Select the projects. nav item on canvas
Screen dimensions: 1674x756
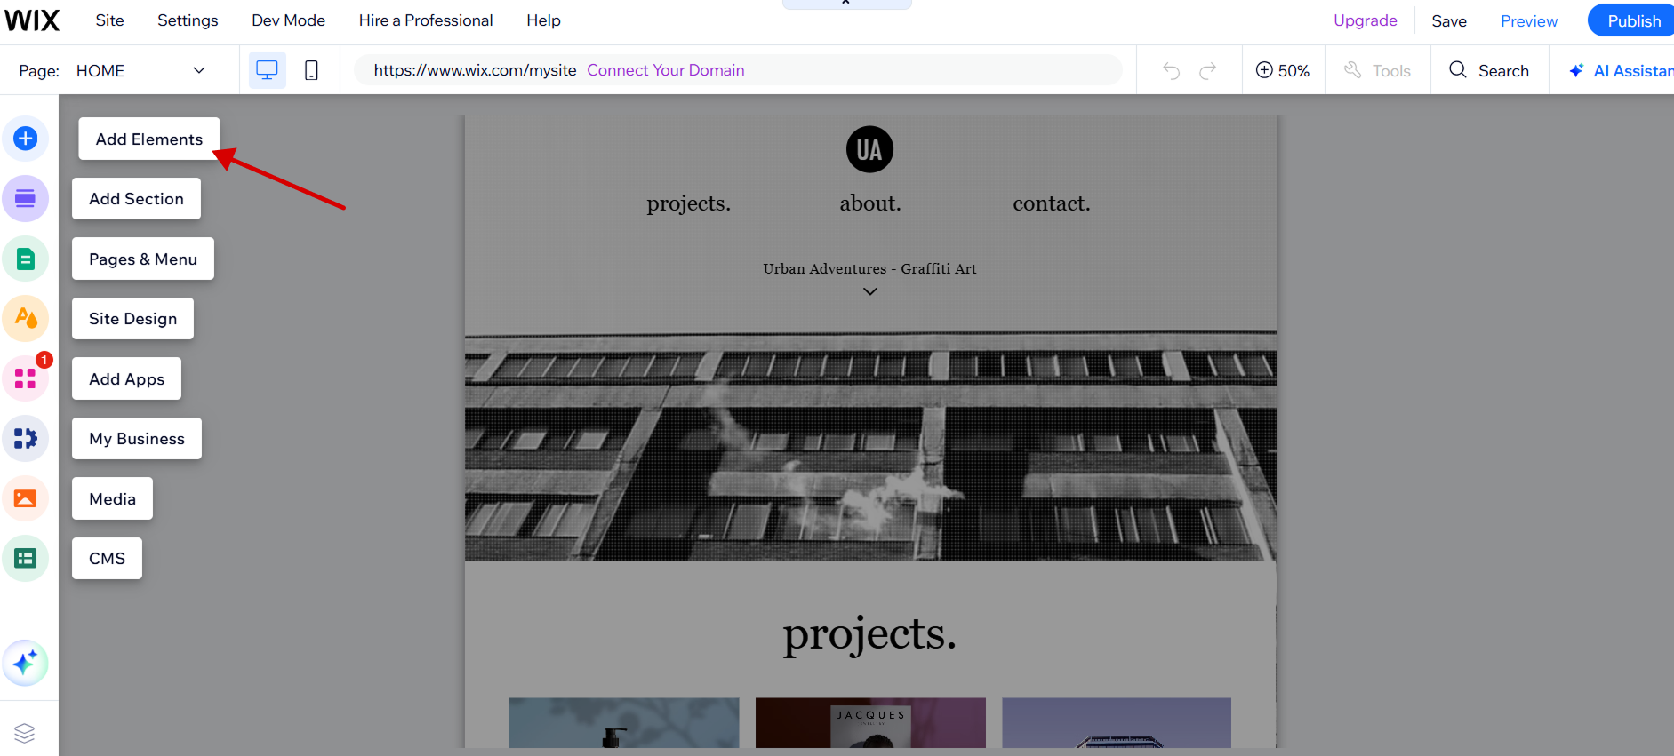click(x=688, y=203)
